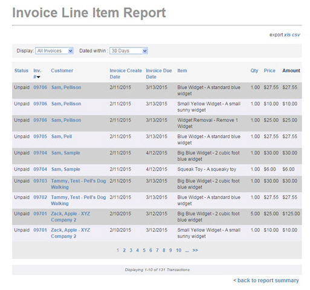Go to page 10
This screenshot has height=290, width=310.
click(178, 250)
